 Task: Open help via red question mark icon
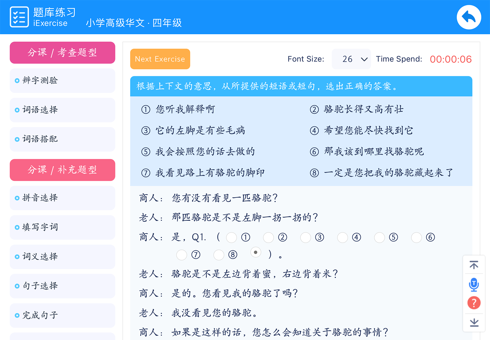tap(474, 303)
